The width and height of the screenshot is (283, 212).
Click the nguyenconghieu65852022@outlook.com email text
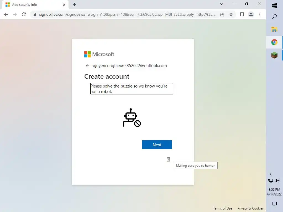click(129, 66)
